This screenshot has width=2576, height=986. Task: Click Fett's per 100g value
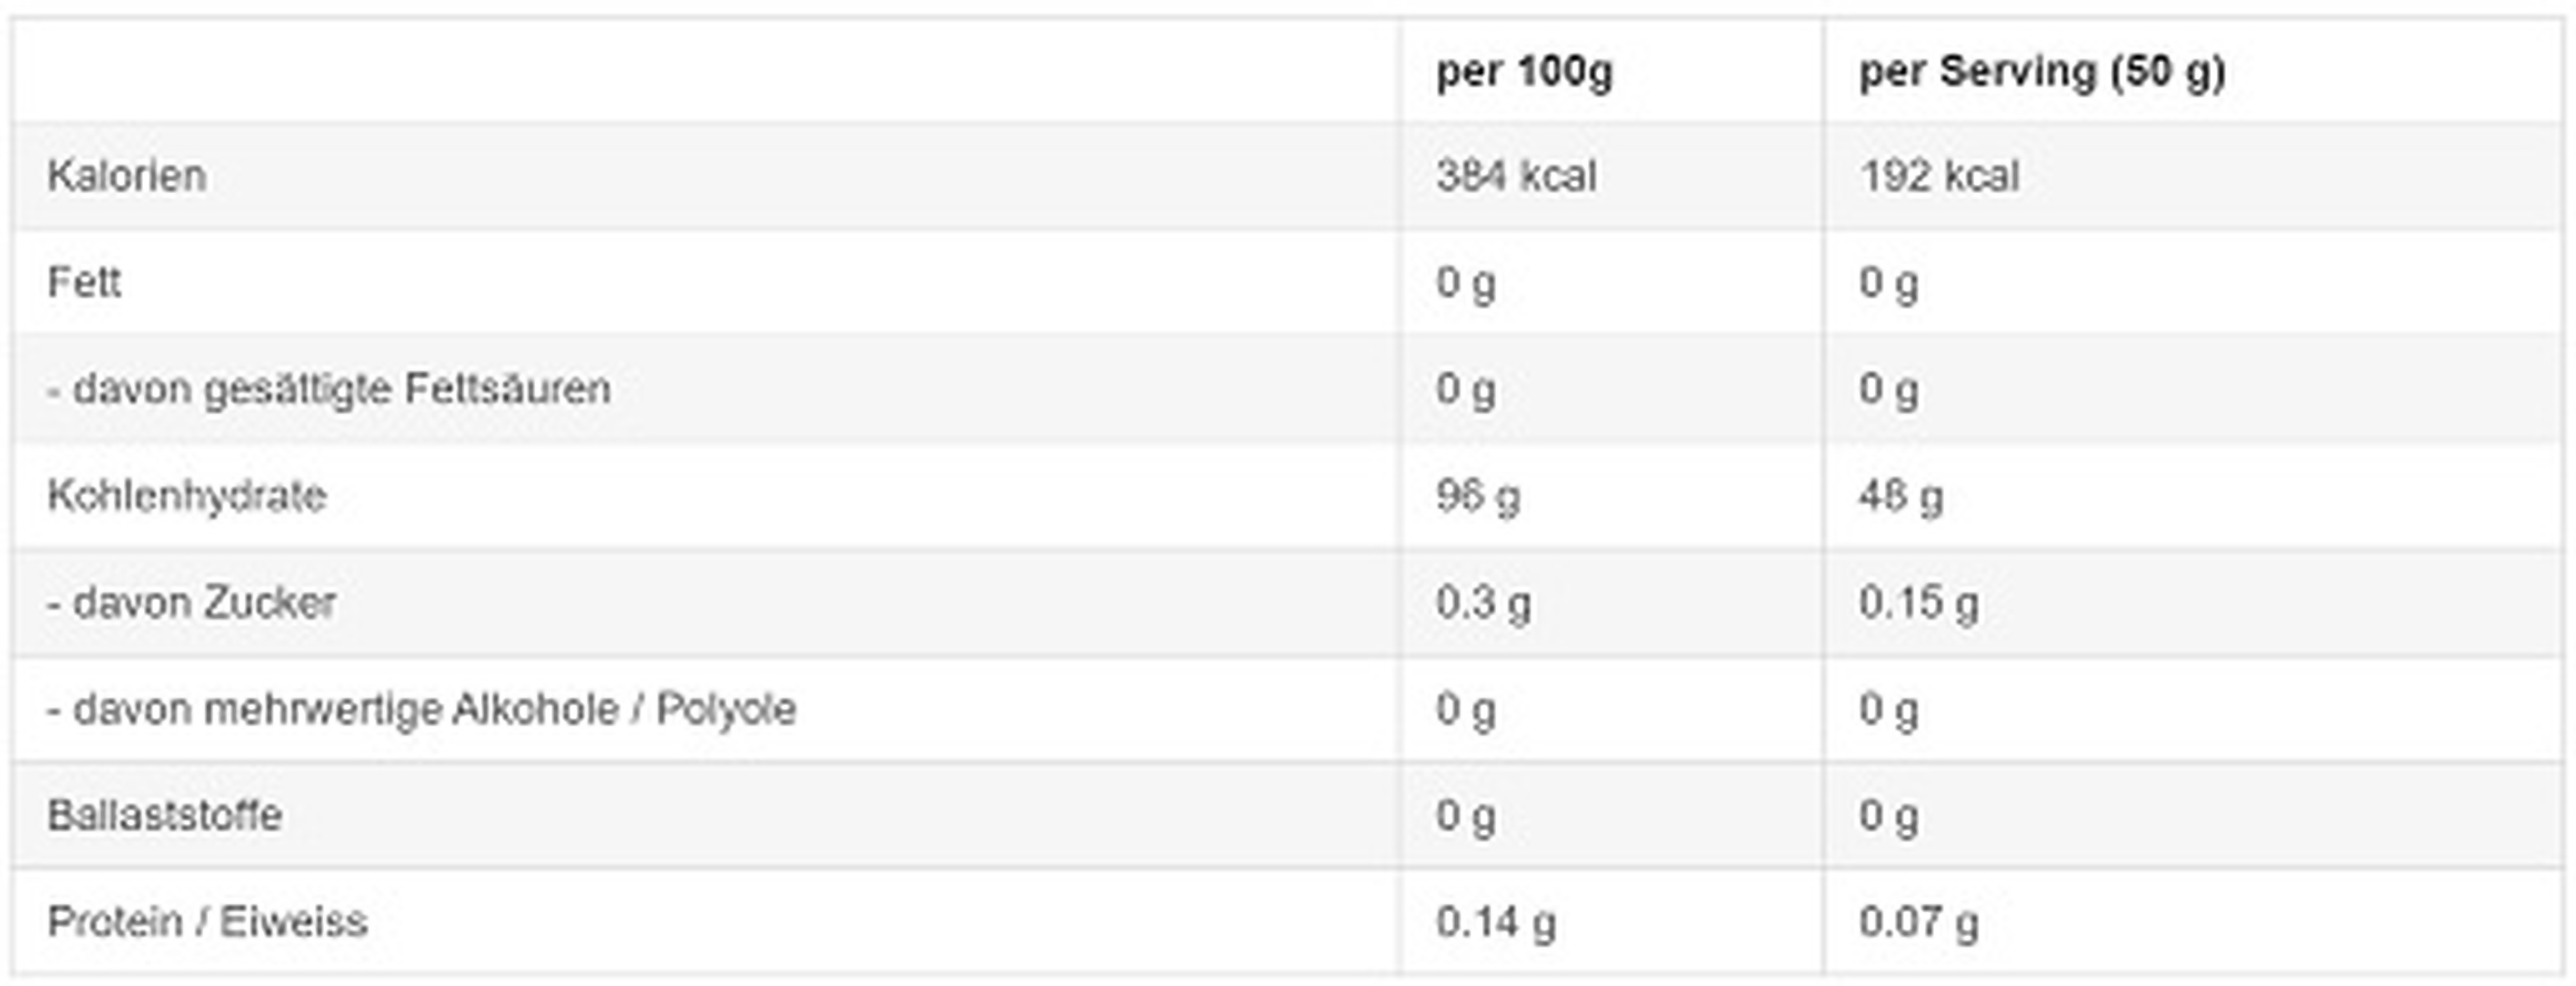point(1465,283)
